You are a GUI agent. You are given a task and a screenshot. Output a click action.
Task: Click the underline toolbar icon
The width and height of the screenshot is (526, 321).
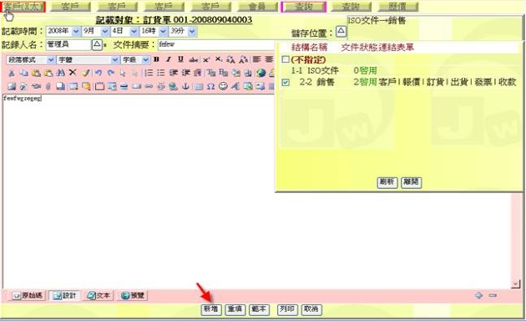pos(181,59)
